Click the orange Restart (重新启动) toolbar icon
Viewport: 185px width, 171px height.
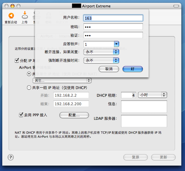point(11,15)
